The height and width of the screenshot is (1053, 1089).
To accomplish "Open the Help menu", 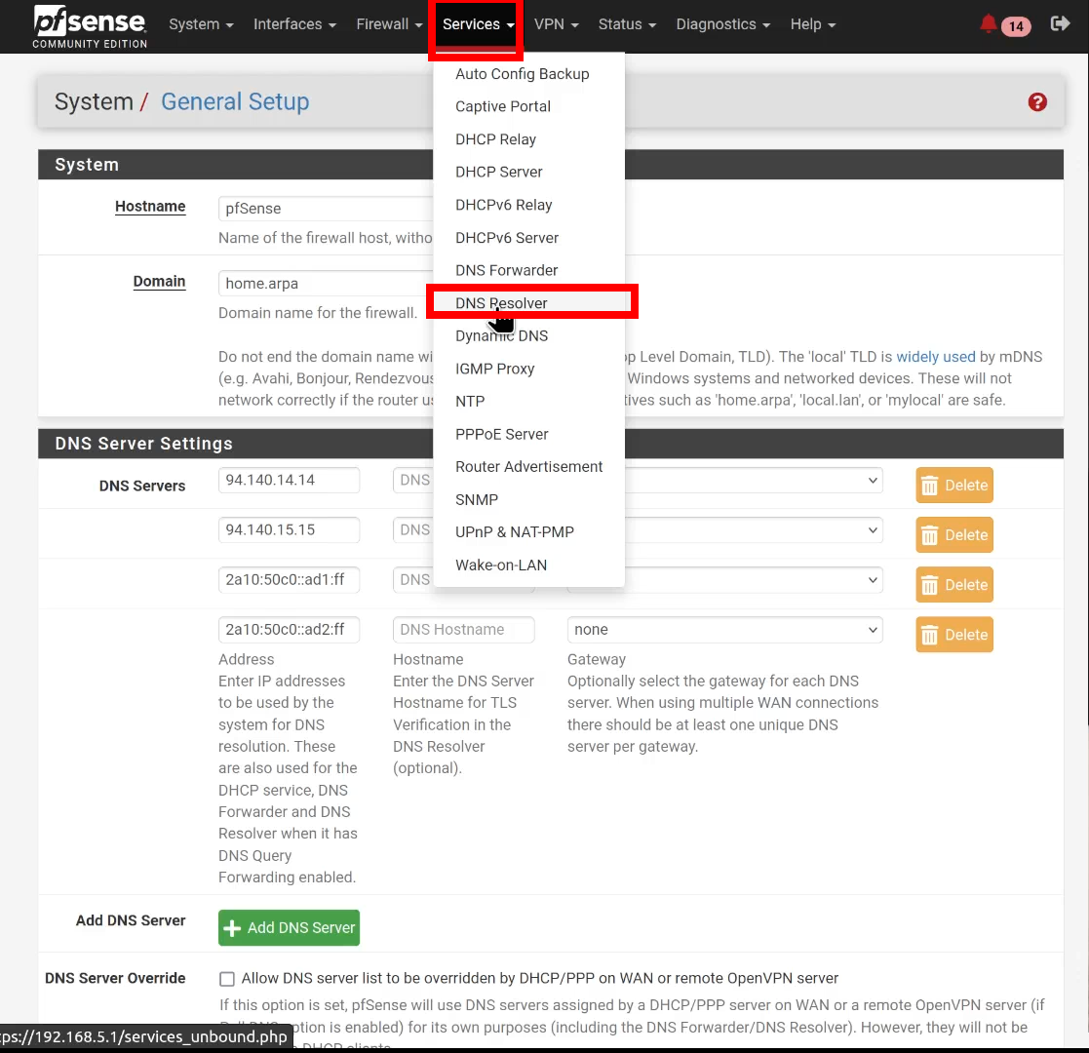I will click(x=812, y=24).
